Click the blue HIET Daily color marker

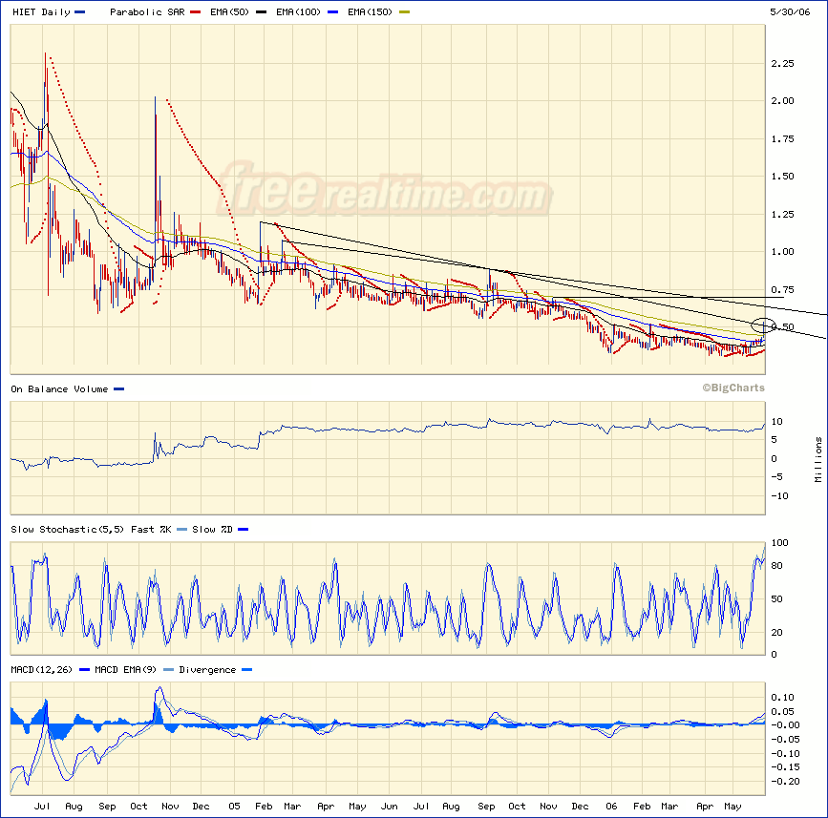pyautogui.click(x=79, y=12)
